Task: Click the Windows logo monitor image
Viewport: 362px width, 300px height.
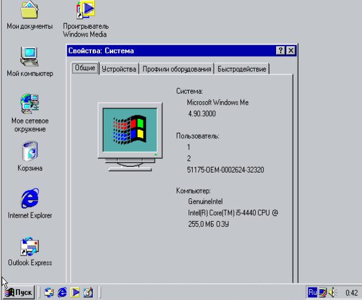Action: (x=130, y=137)
